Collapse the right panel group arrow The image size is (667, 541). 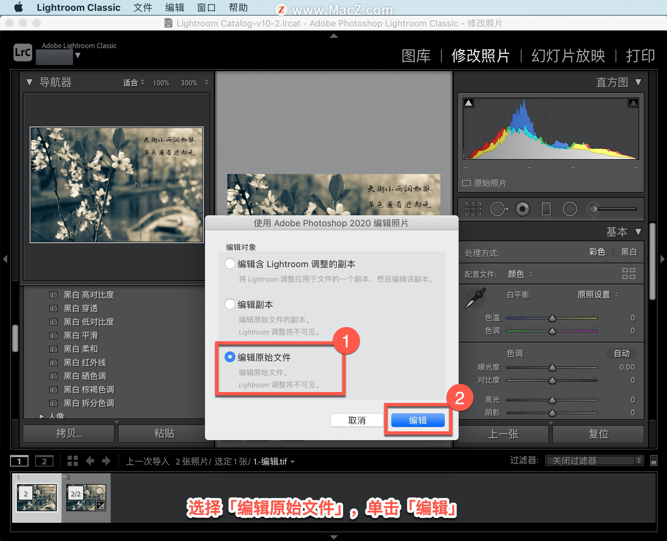662,259
